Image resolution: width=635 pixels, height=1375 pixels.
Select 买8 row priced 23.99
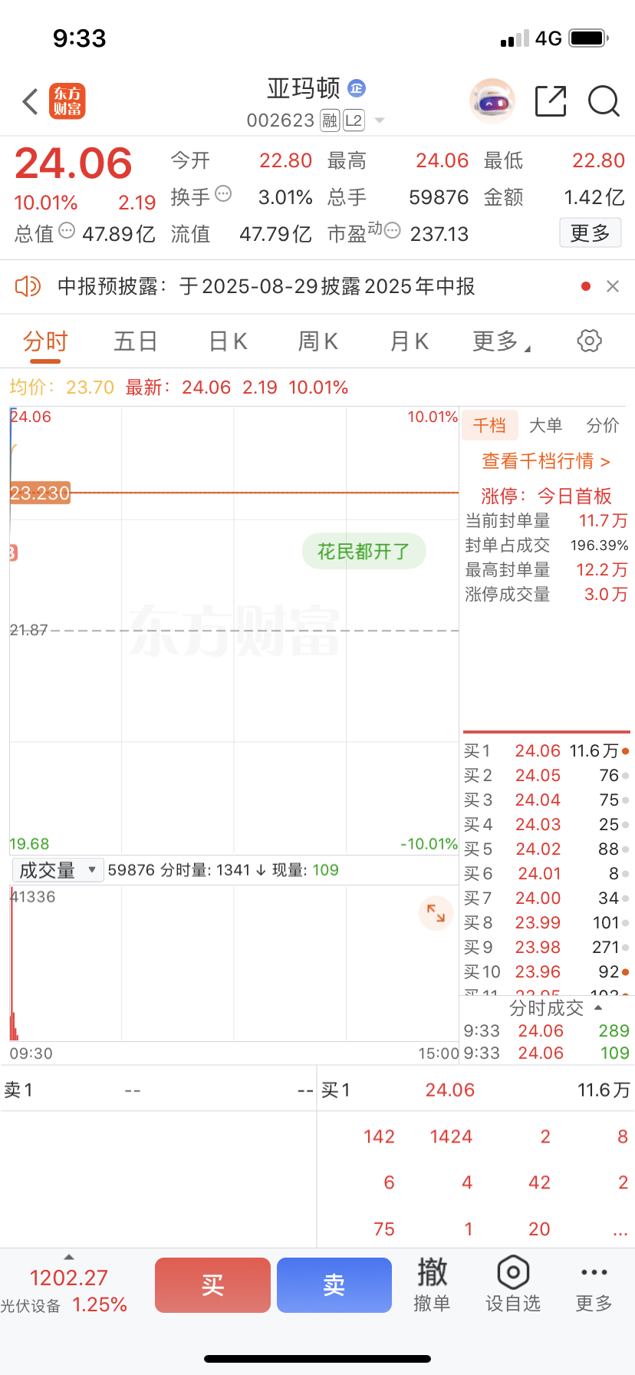pos(546,922)
